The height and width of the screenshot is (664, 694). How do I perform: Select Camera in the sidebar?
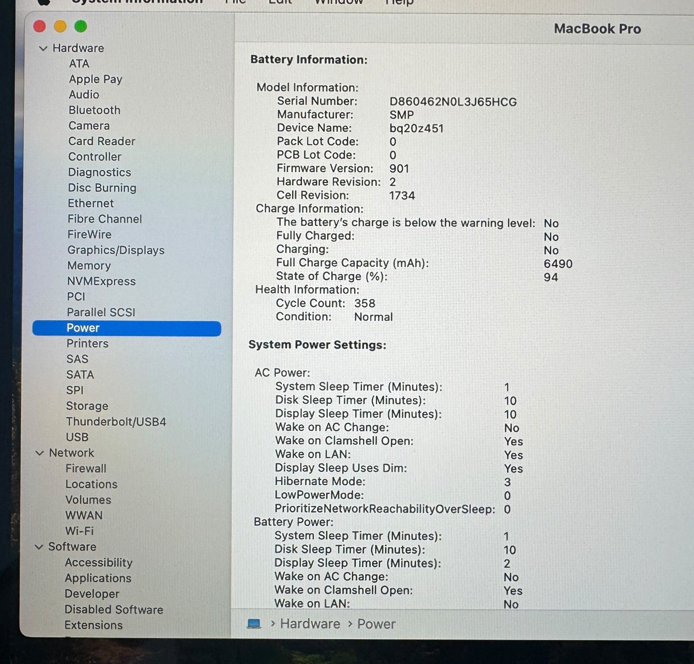(89, 126)
